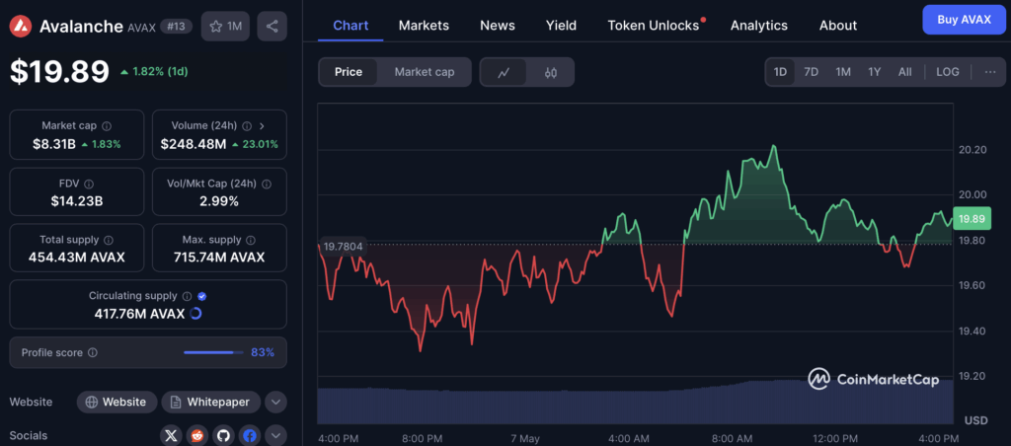Open the Markets tab

pos(424,26)
